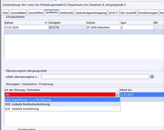Click inside the Letzte übersprungene Jahrgangsstufe field

point(95,77)
